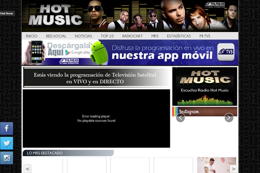This screenshot has width=260, height=173.
Task: Open the Chat Room tab
Action: 6,13
